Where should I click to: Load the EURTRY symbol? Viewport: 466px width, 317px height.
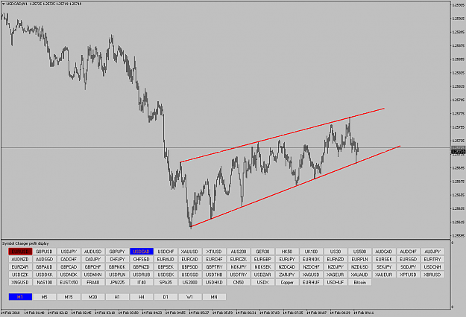[432, 259]
